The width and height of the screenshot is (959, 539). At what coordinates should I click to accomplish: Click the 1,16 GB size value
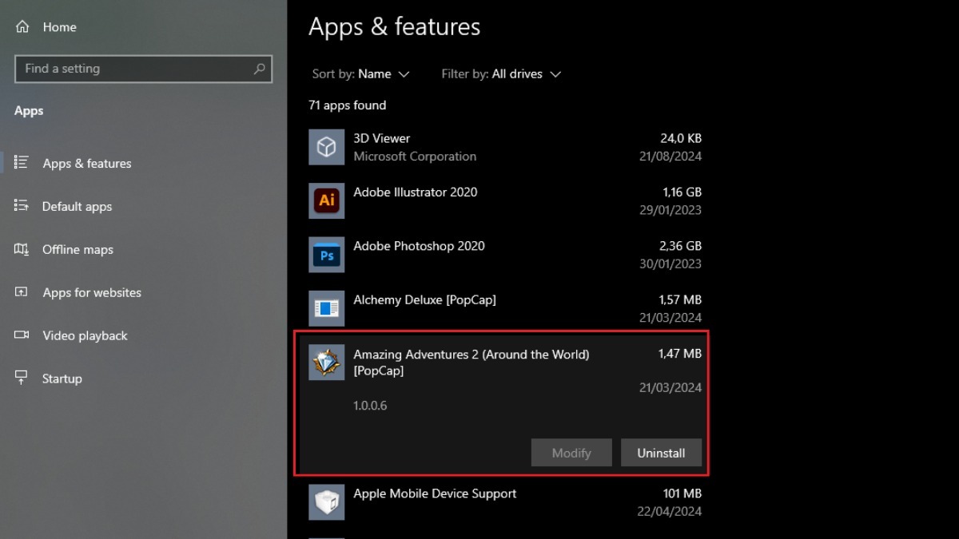pyautogui.click(x=682, y=192)
